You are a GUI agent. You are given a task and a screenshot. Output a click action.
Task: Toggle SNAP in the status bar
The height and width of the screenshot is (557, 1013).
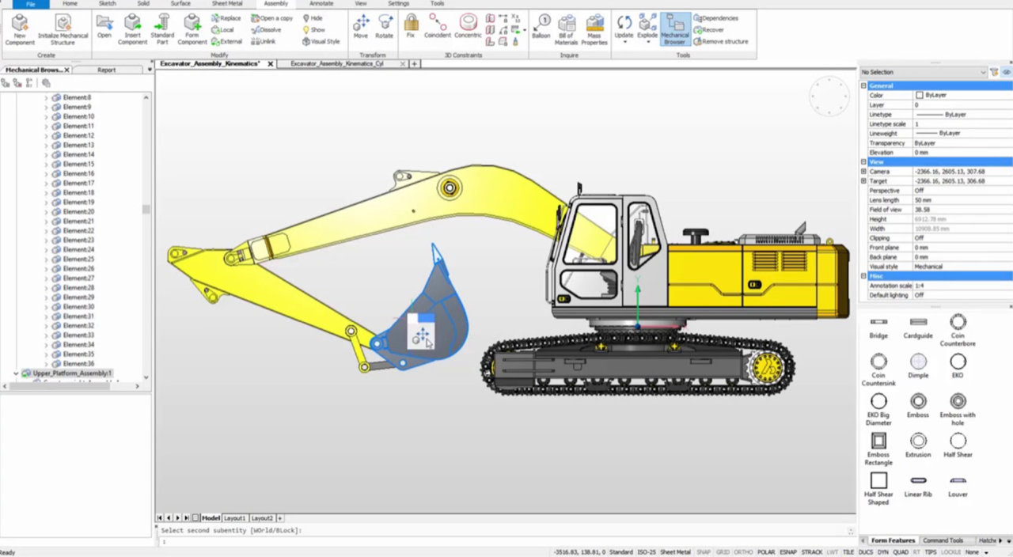coord(703,552)
